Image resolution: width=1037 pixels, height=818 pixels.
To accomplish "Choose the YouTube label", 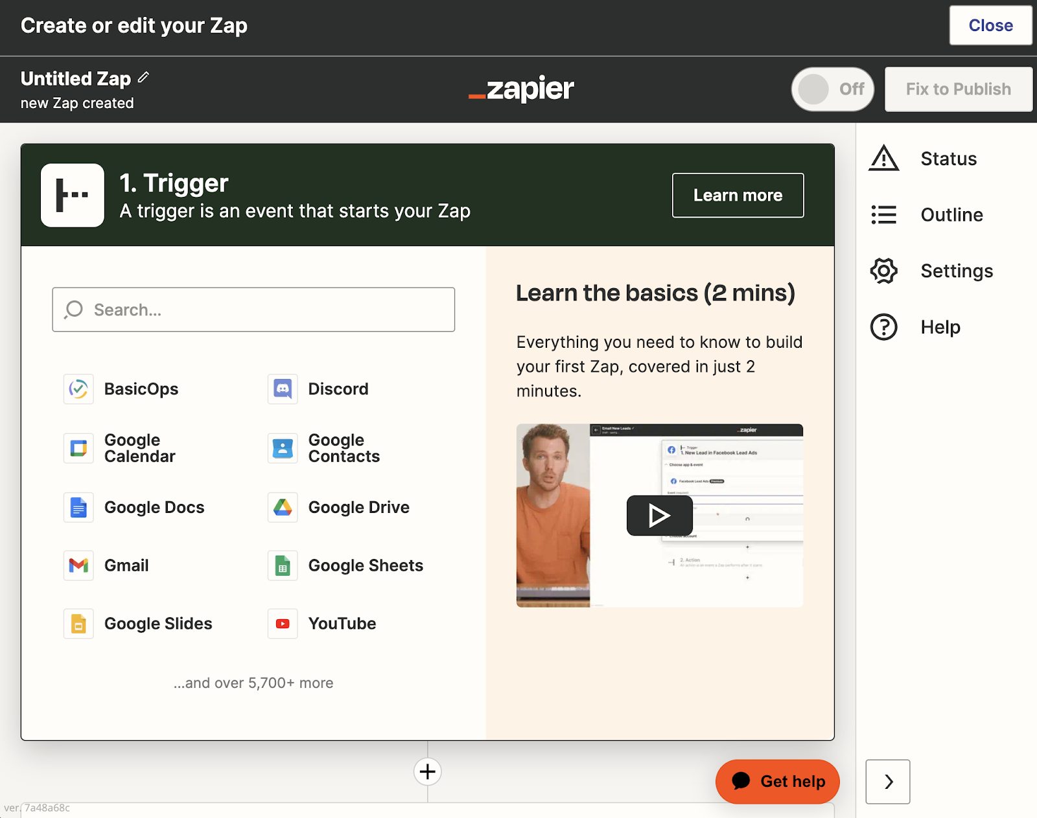I will coord(342,624).
